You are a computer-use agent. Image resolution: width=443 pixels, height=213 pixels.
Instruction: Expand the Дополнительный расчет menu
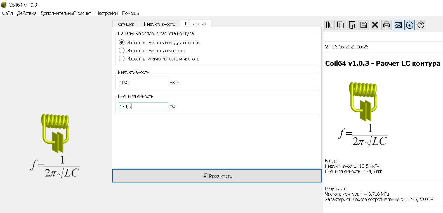point(66,13)
